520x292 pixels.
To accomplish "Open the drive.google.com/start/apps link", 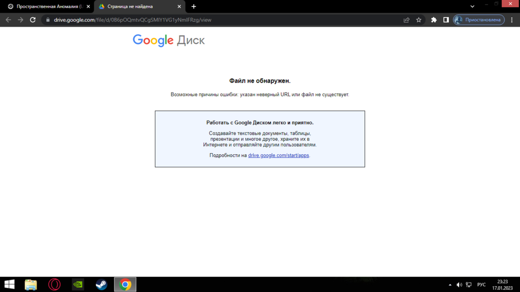I will pyautogui.click(x=279, y=155).
